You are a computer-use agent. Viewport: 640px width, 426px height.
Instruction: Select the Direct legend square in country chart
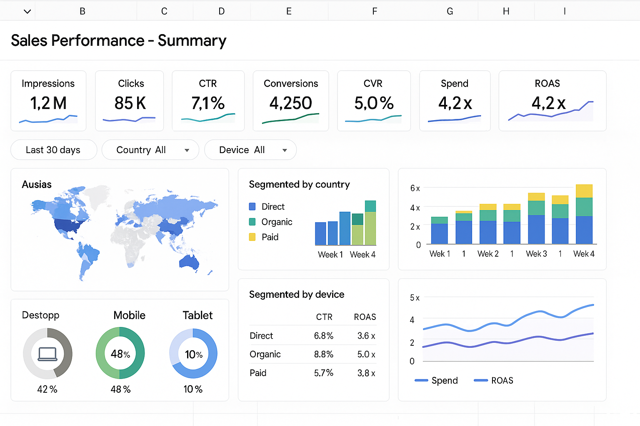252,206
